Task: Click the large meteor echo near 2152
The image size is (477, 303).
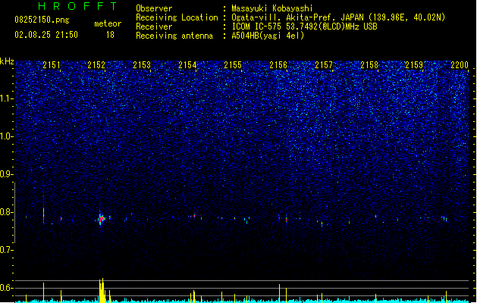Action: coord(102,218)
